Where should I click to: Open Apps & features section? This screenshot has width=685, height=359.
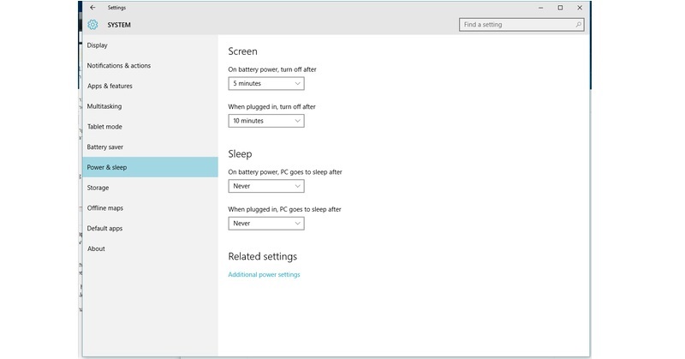point(110,86)
